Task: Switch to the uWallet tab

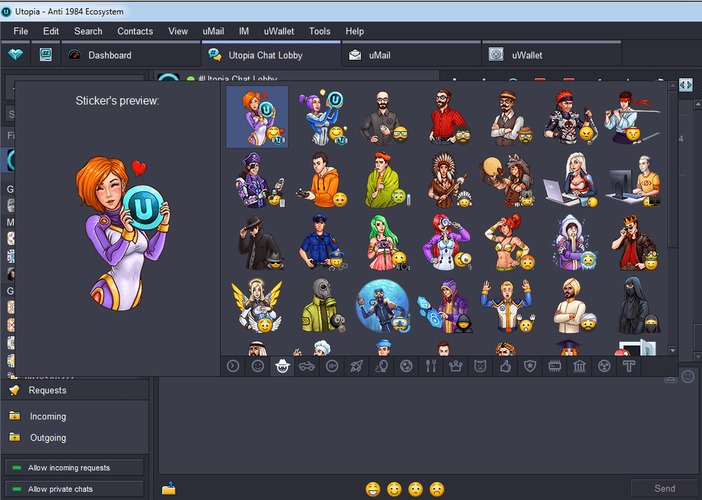Action: pos(551,54)
